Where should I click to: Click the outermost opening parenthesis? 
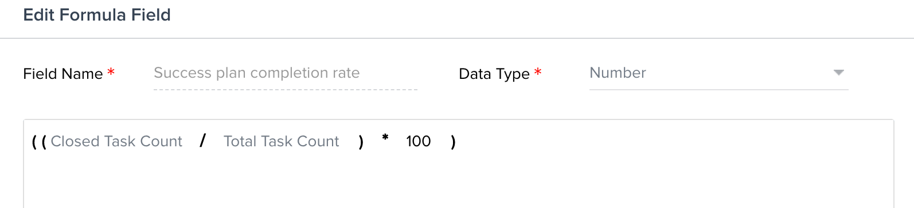(34, 142)
